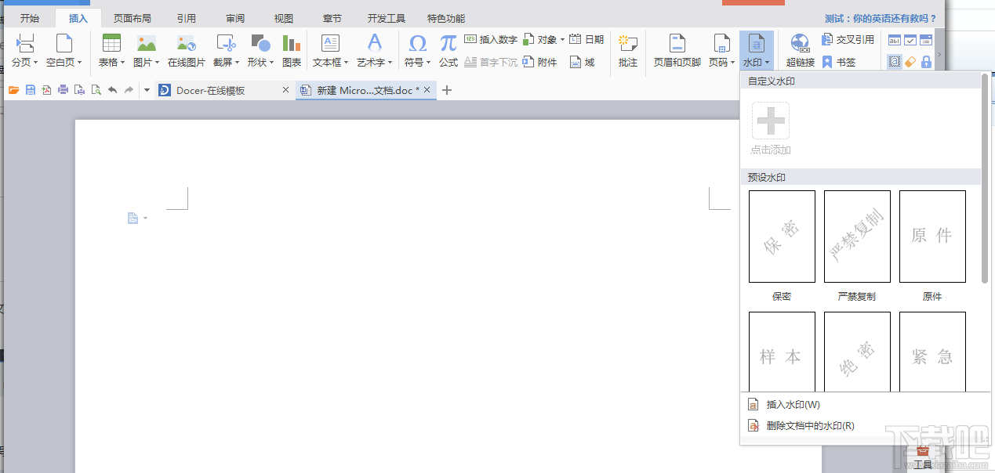Select the 严禁复制 watermark preset thumbnail
The image size is (995, 473).
click(x=856, y=236)
